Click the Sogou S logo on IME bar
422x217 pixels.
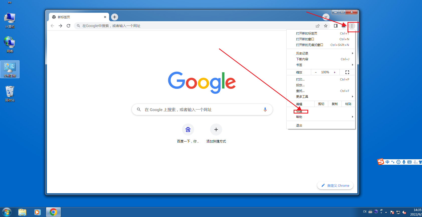tap(381, 162)
